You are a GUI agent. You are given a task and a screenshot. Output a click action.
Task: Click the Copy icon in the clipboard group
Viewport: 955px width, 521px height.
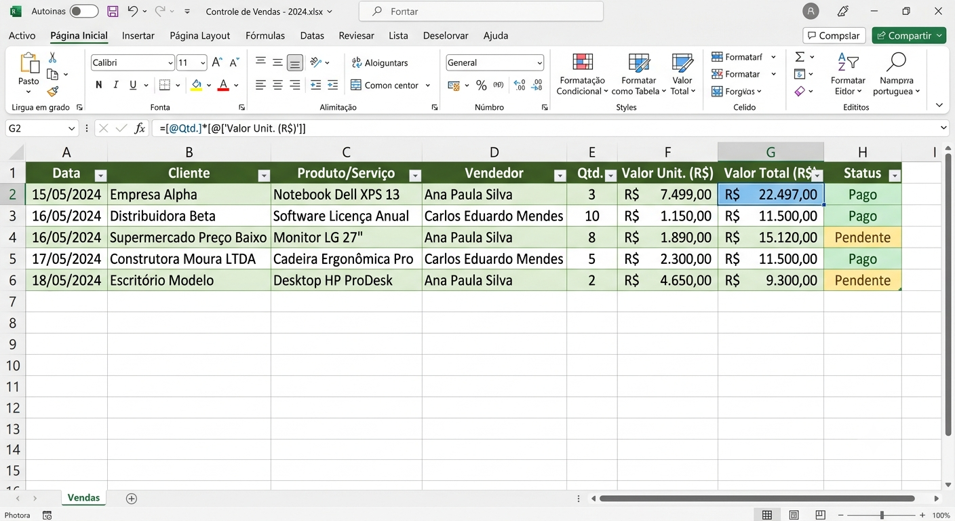(x=53, y=74)
